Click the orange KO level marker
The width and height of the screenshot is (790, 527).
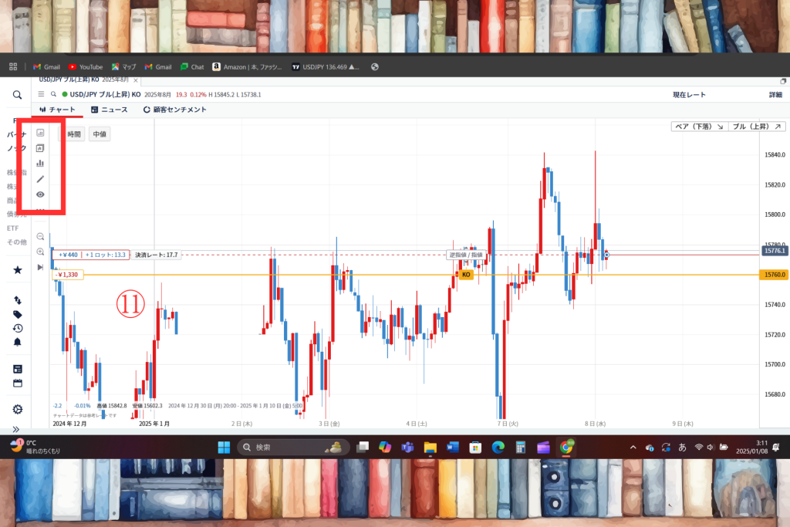(x=466, y=274)
